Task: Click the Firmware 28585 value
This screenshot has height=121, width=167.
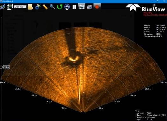Action: (159, 34)
